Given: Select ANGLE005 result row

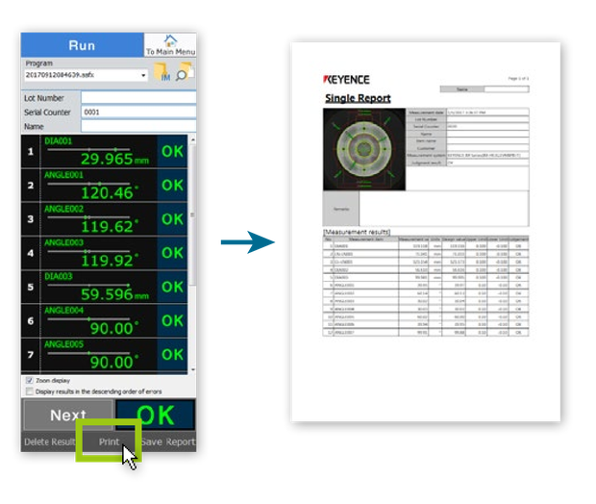Looking at the screenshot, I should pyautogui.click(x=104, y=355).
